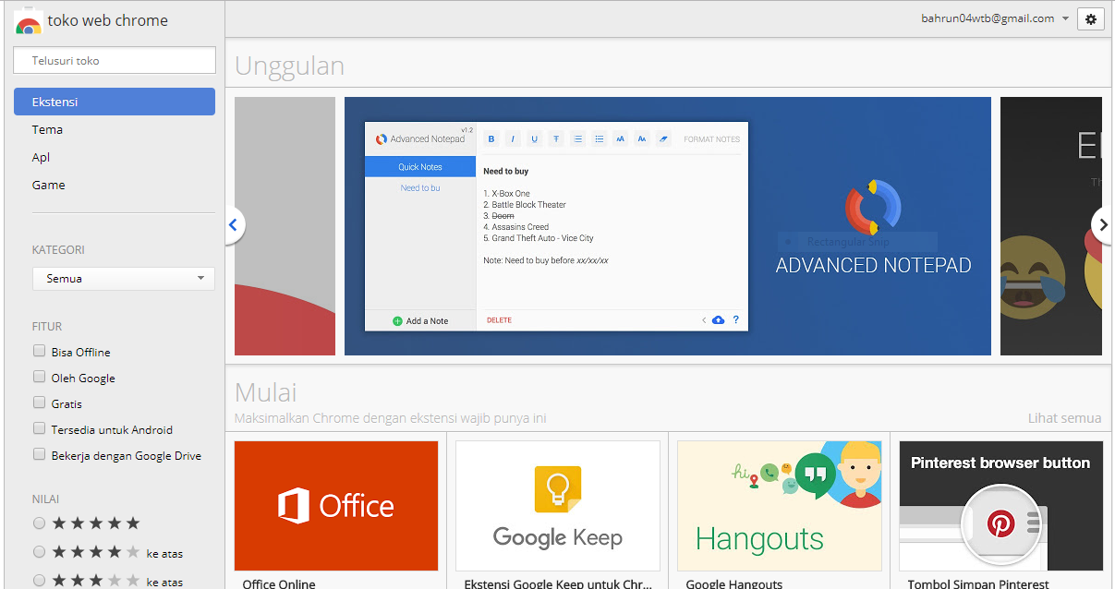Viewport: 1115px width, 589px height.
Task: Select three stars ke atas rating
Action: 39,581
